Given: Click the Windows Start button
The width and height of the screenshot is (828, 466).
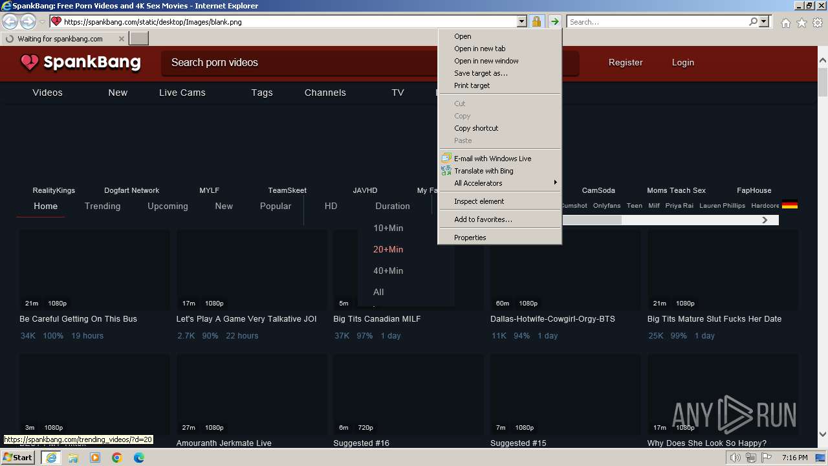Looking at the screenshot, I should (x=18, y=457).
